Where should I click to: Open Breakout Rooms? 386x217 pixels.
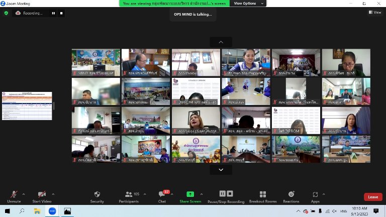(263, 197)
